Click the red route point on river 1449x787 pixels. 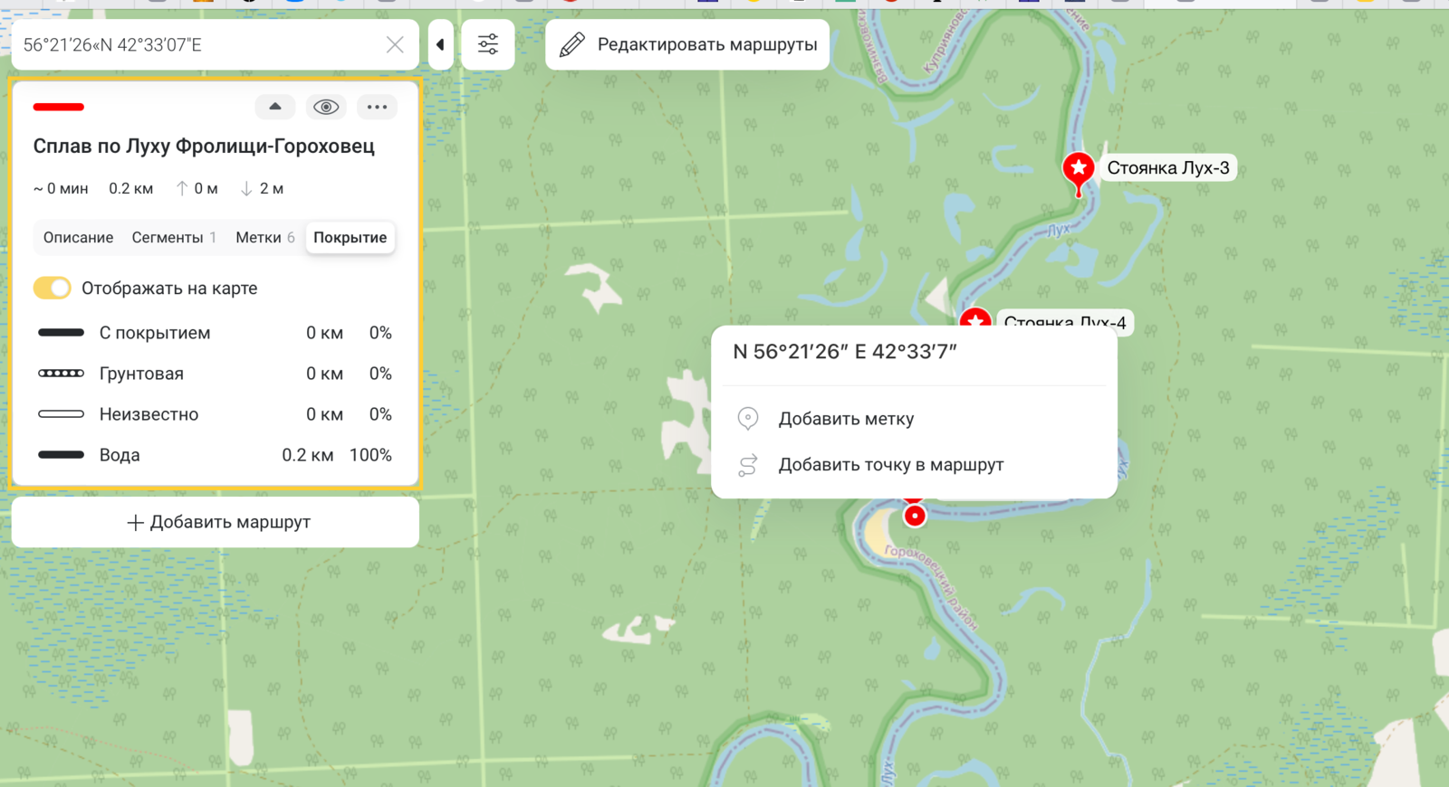[x=915, y=516]
